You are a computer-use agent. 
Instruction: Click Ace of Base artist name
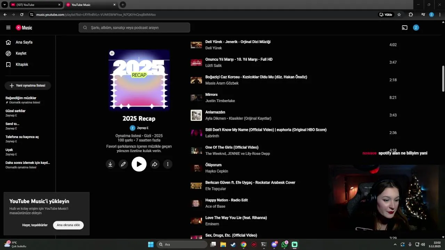215,207
